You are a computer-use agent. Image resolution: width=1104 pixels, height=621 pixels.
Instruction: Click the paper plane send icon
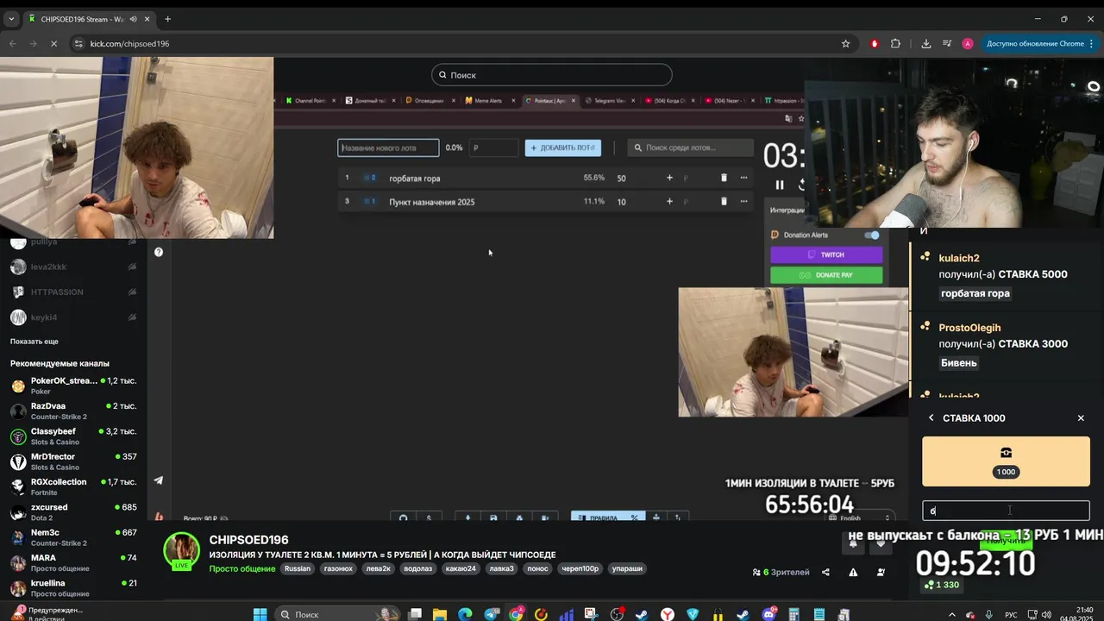[159, 480]
